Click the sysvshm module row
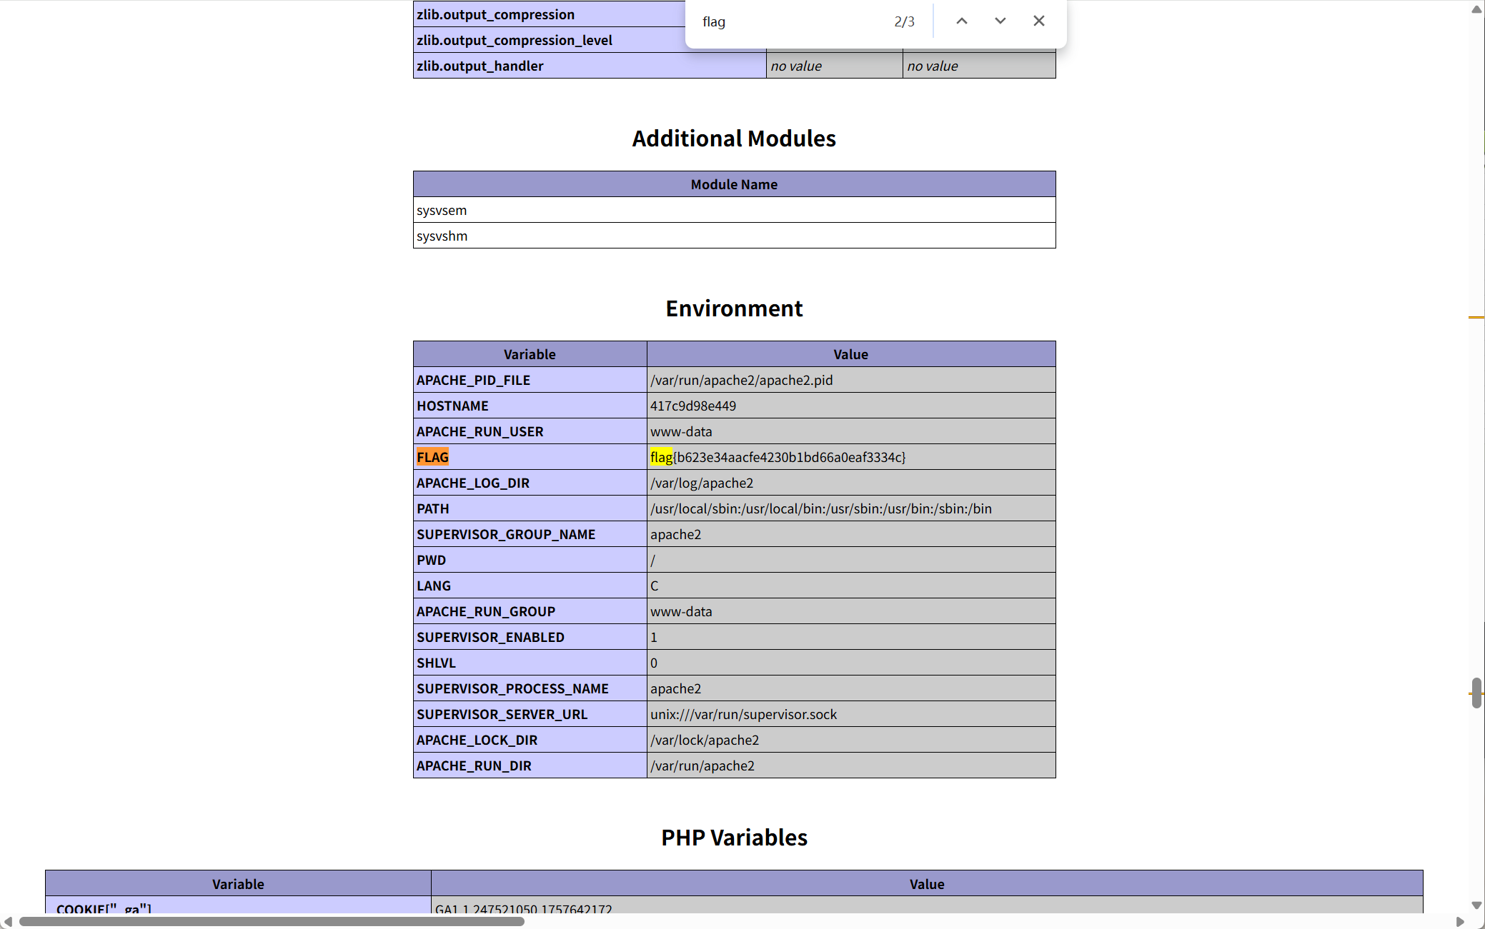Image resolution: width=1485 pixels, height=929 pixels. coord(734,236)
